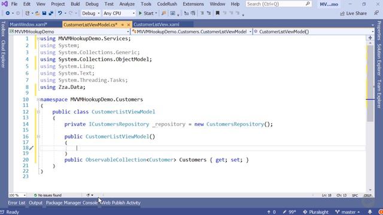
Task: Click the Navigate Backward circle icon
Action: 8,13
